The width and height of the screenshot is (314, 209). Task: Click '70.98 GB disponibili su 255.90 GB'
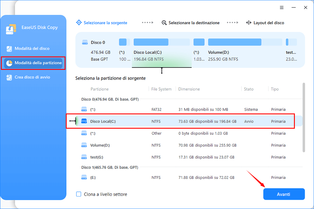tap(208, 145)
